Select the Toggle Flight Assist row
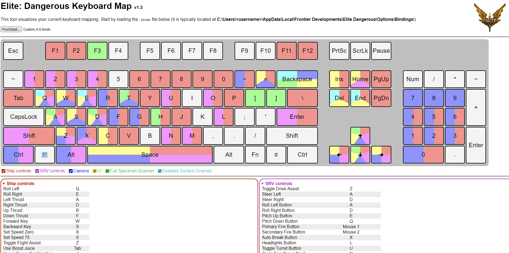Viewport: 509px width, 253px height. [46, 243]
